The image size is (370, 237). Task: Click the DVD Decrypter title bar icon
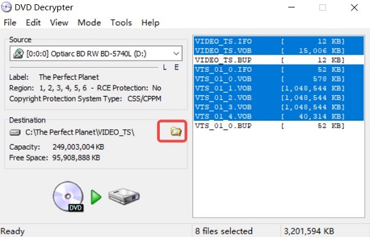tap(6, 7)
